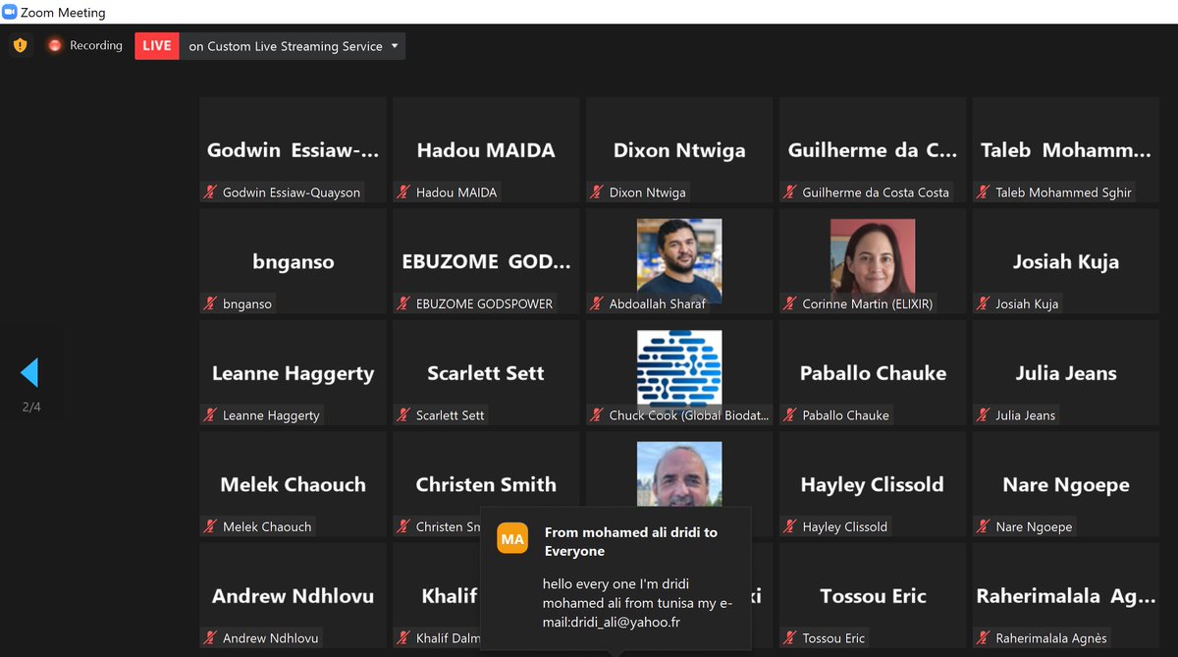The width and height of the screenshot is (1178, 657).
Task: Click muted mic icon for Corinne Martin (ELIXIR)
Action: (x=790, y=303)
